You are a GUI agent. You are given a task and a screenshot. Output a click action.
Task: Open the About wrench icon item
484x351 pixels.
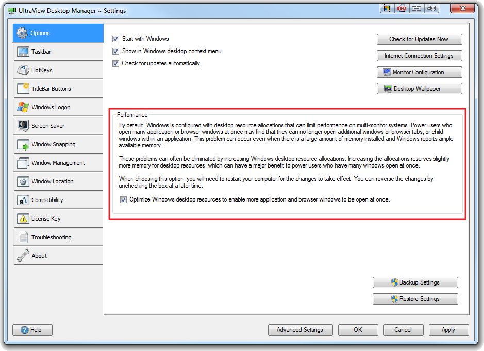tap(58, 255)
